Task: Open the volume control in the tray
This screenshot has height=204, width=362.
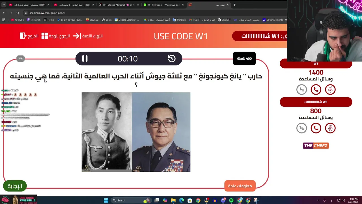Action: (343, 200)
